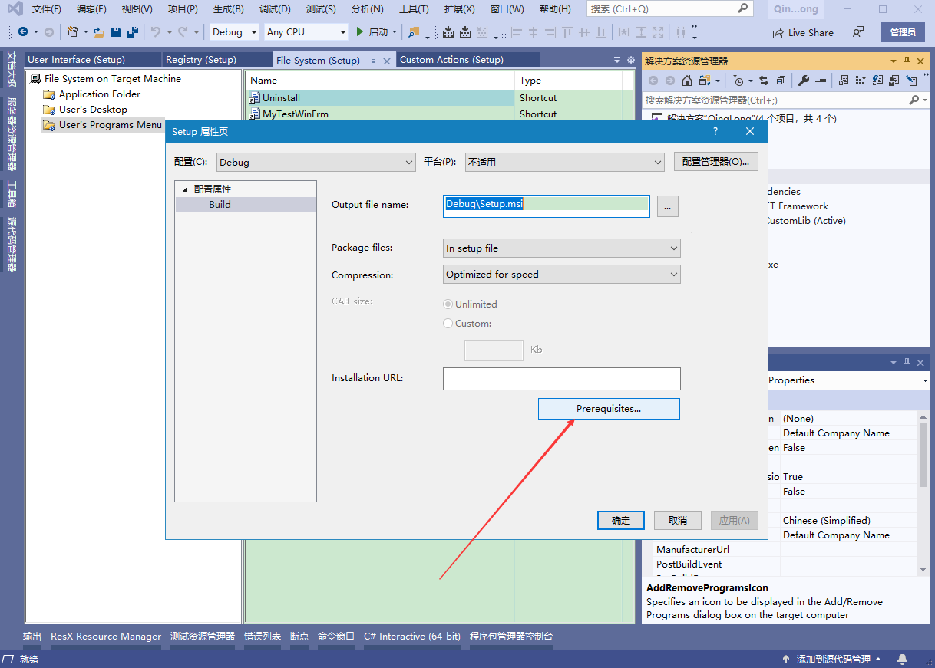
Task: Click the Live Share icon
Action: coord(778,32)
